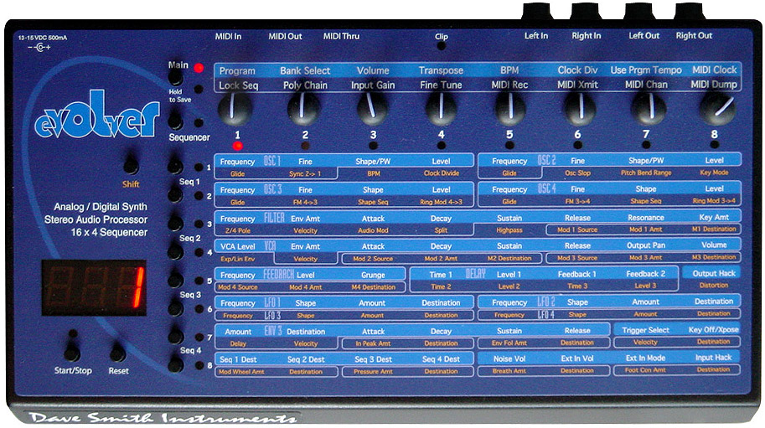This screenshot has height=428, width=765.
Task: Click the Input Gain label
Action: click(x=373, y=85)
